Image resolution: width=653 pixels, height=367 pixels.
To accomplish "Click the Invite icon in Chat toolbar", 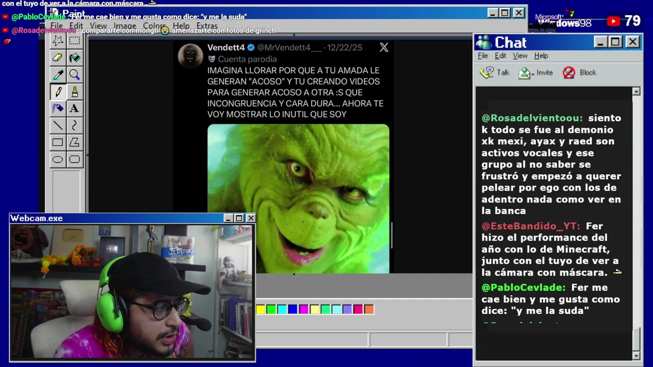I will pyautogui.click(x=524, y=73).
